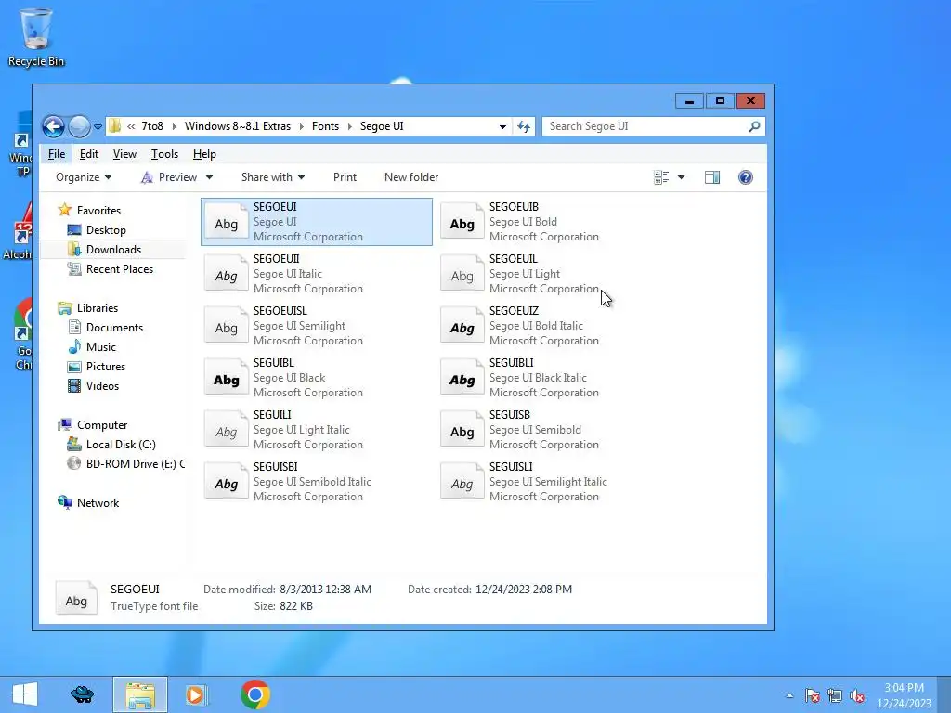Change your view icon in toolbar
The image size is (951, 713).
coord(661,177)
